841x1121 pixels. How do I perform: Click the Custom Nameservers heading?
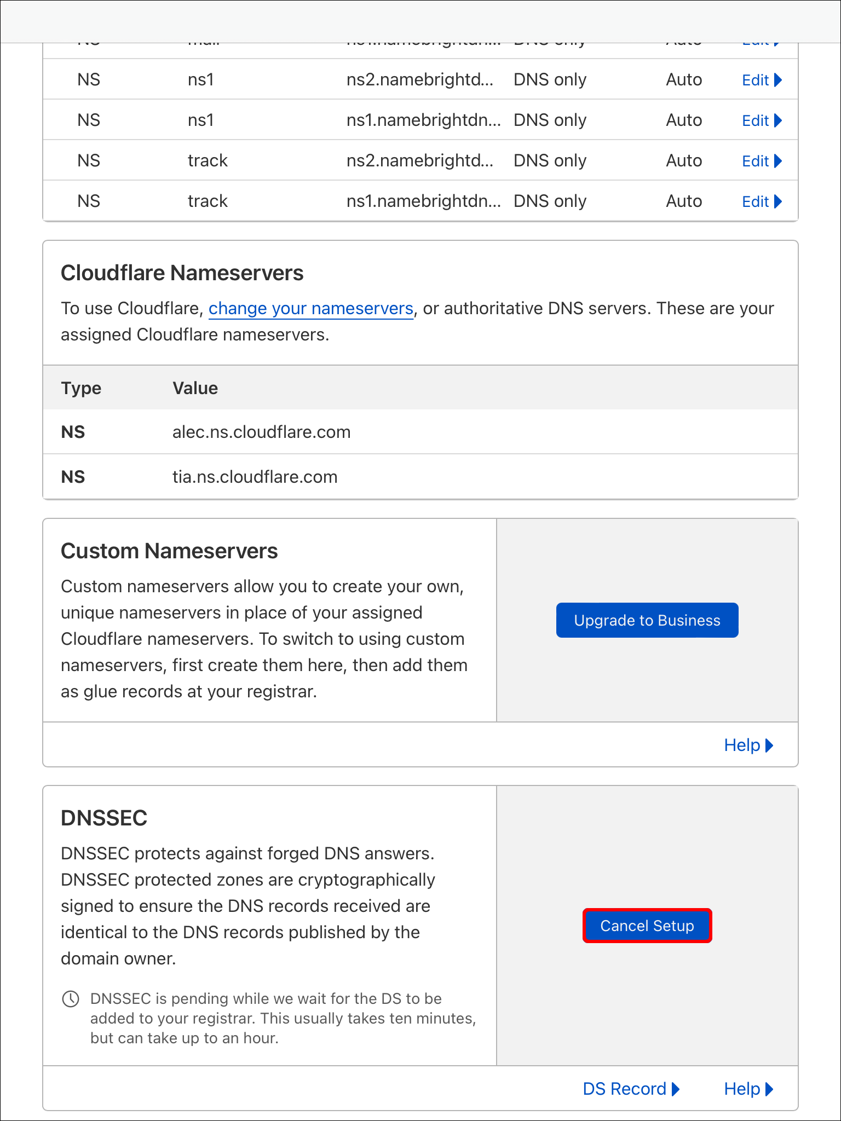[x=169, y=551]
